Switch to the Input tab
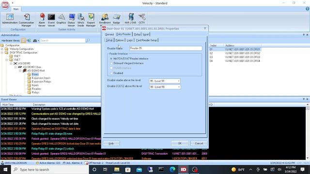Viewport: 310px width, 174px height. coord(146,34)
